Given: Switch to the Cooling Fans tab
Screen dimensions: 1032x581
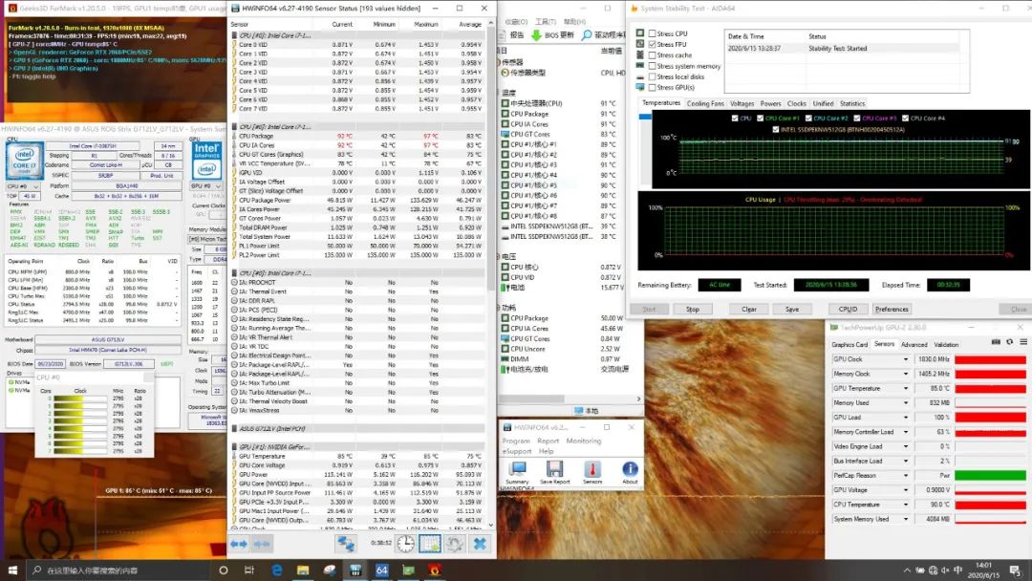Looking at the screenshot, I should pos(705,103).
